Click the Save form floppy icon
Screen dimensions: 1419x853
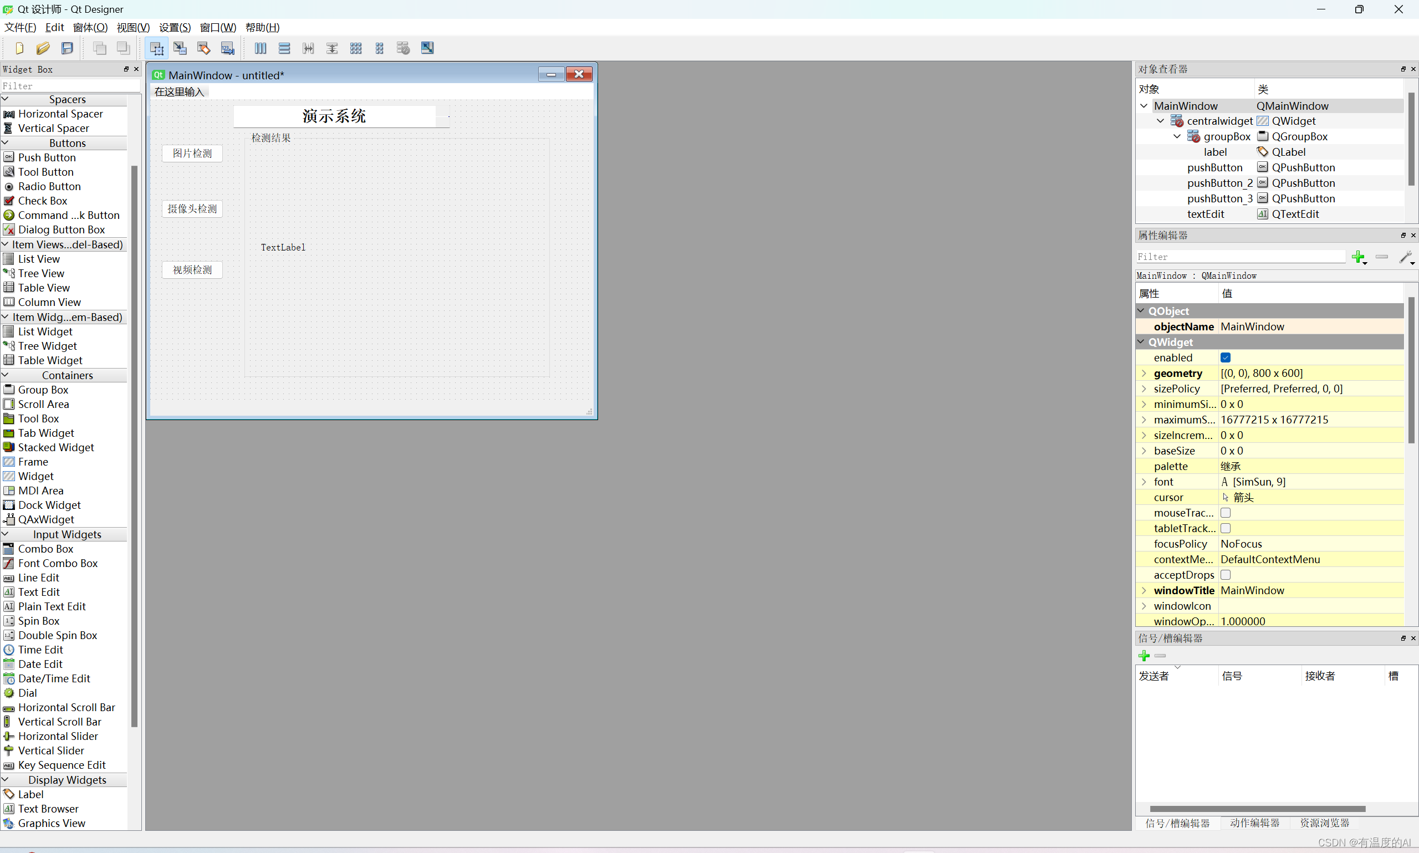click(67, 48)
